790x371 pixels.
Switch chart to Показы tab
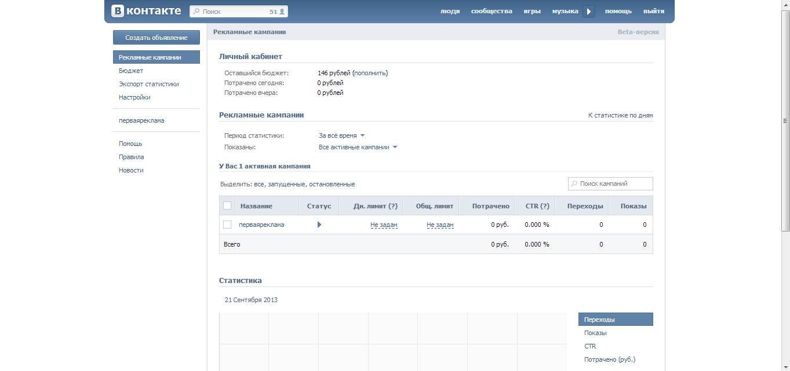tap(595, 333)
